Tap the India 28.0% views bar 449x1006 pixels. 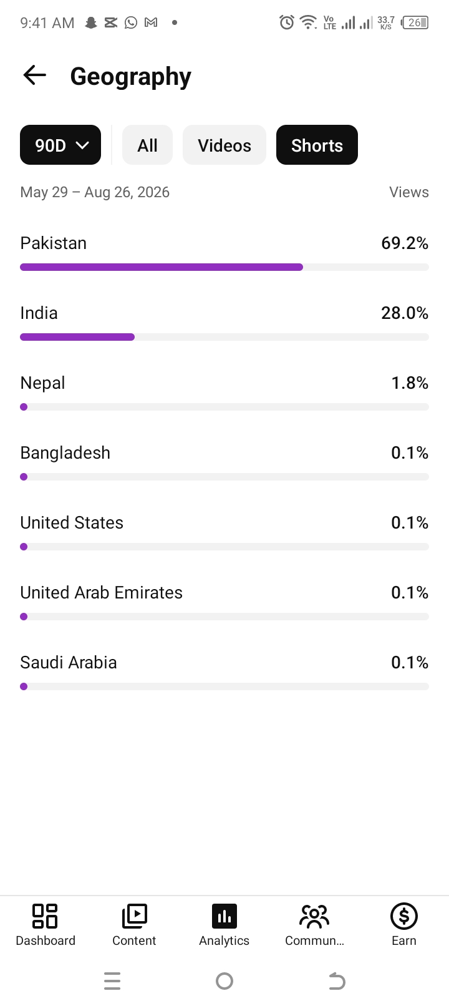coord(224,337)
